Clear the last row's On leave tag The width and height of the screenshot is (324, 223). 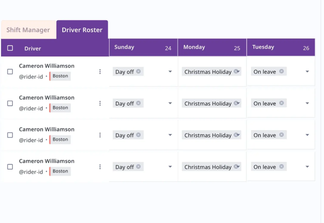[x=282, y=167]
